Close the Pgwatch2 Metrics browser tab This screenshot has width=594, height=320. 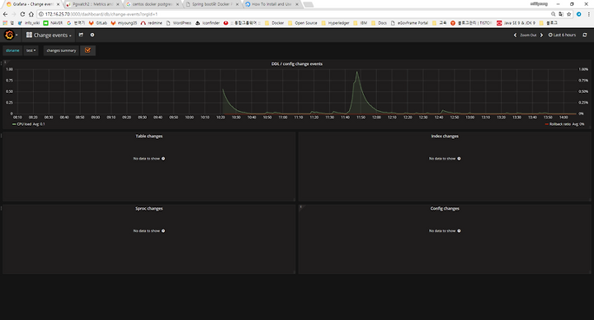tap(118, 5)
